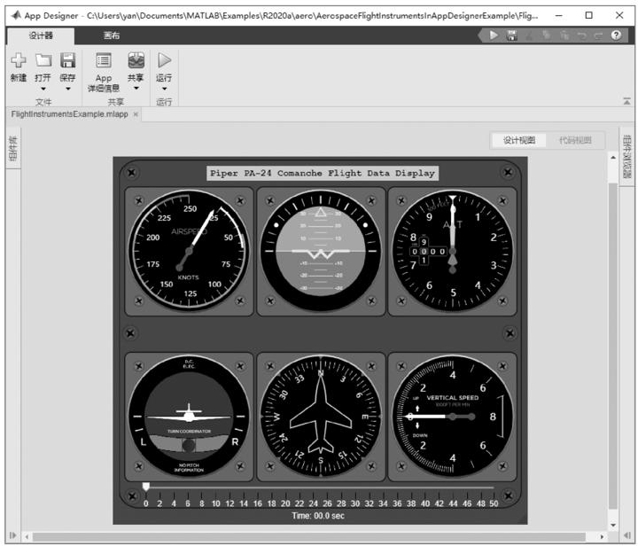Click the Open (打开) folder icon
Image resolution: width=638 pixels, height=546 pixels.
(43, 60)
